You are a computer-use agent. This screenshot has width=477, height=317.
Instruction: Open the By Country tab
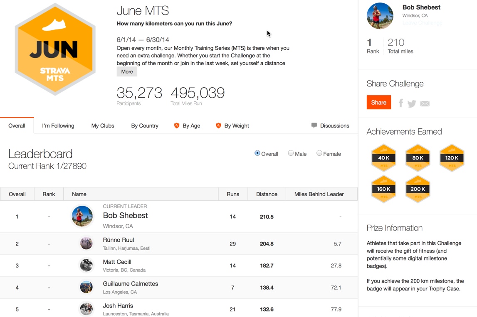click(145, 125)
